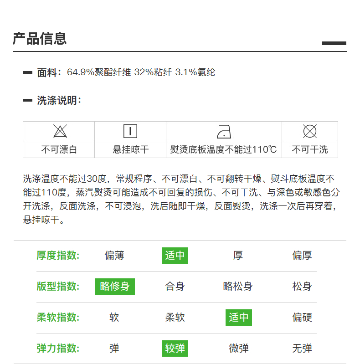360x364 pixels.
Task: Select 弹 in elasticity row
Action: click(x=114, y=349)
